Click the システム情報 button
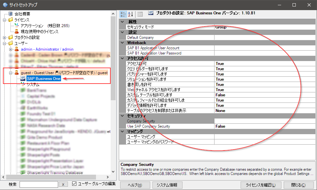Viewport: 317px width, 190px height. coord(167,185)
